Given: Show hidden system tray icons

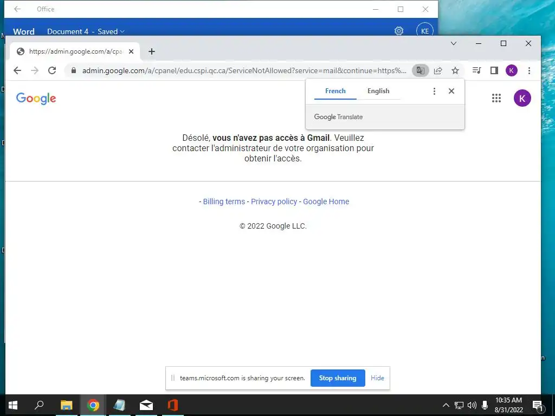Looking at the screenshot, I should pos(446,405).
